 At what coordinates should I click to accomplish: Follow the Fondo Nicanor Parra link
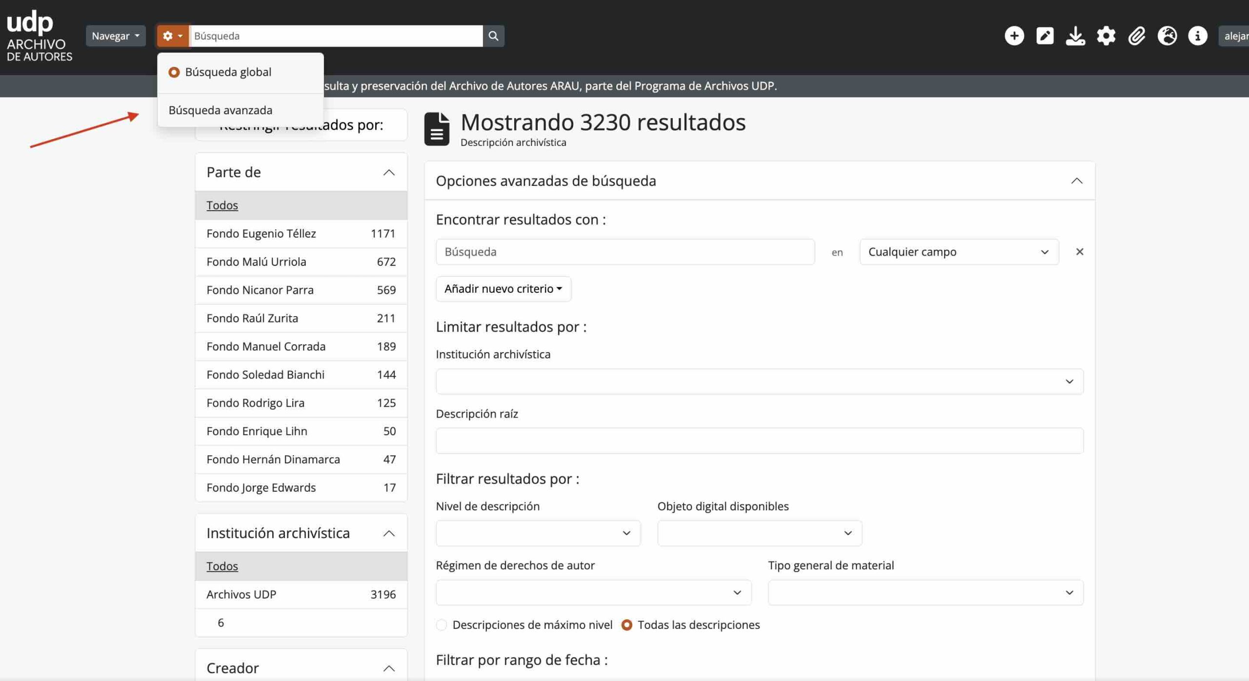click(x=261, y=289)
